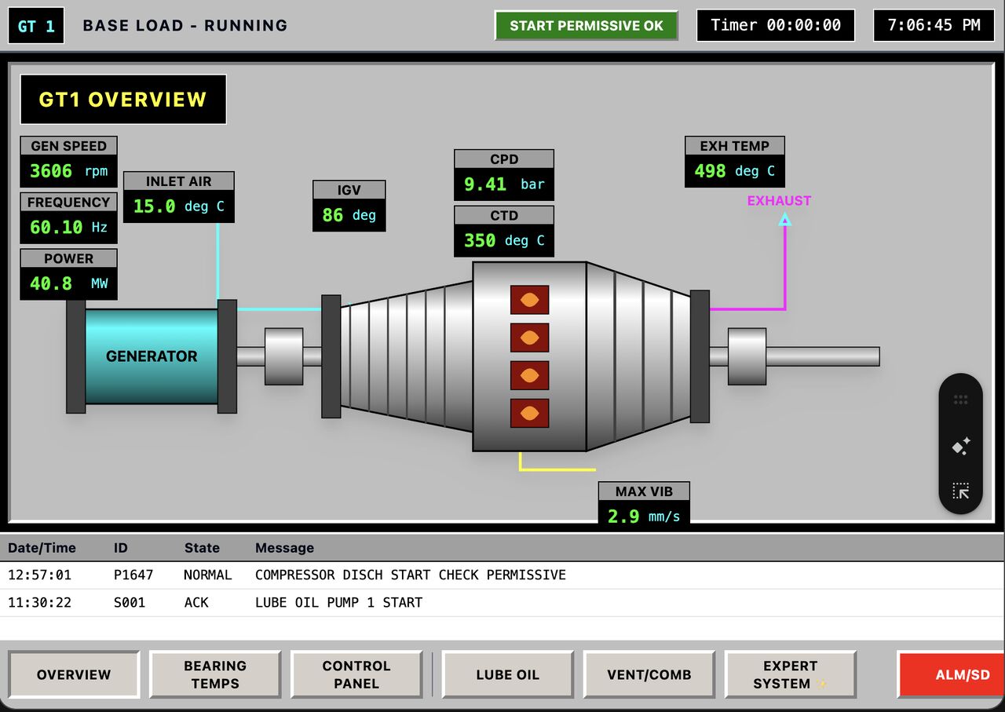
Task: Select the COMPRESSOR DISCH START CHECK PERMISSIVE message
Action: pos(411,575)
